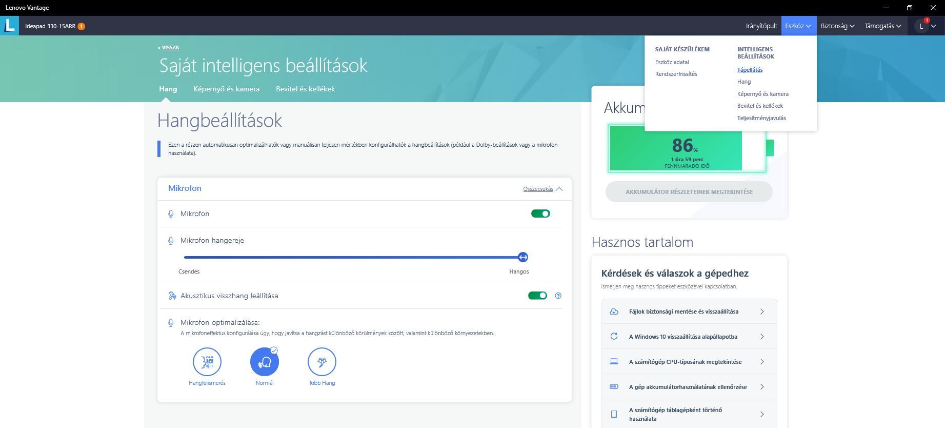Click the acoustic echo cancellation ear icon
The image size is (945, 428).
tap(172, 296)
